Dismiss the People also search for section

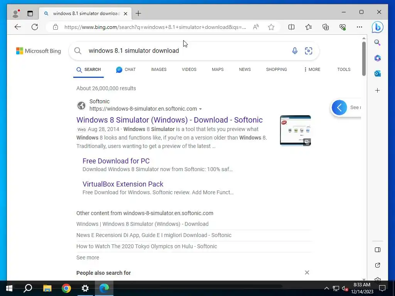pyautogui.click(x=307, y=272)
